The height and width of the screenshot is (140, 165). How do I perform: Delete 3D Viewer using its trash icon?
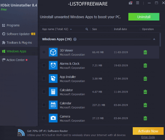[x=145, y=52]
